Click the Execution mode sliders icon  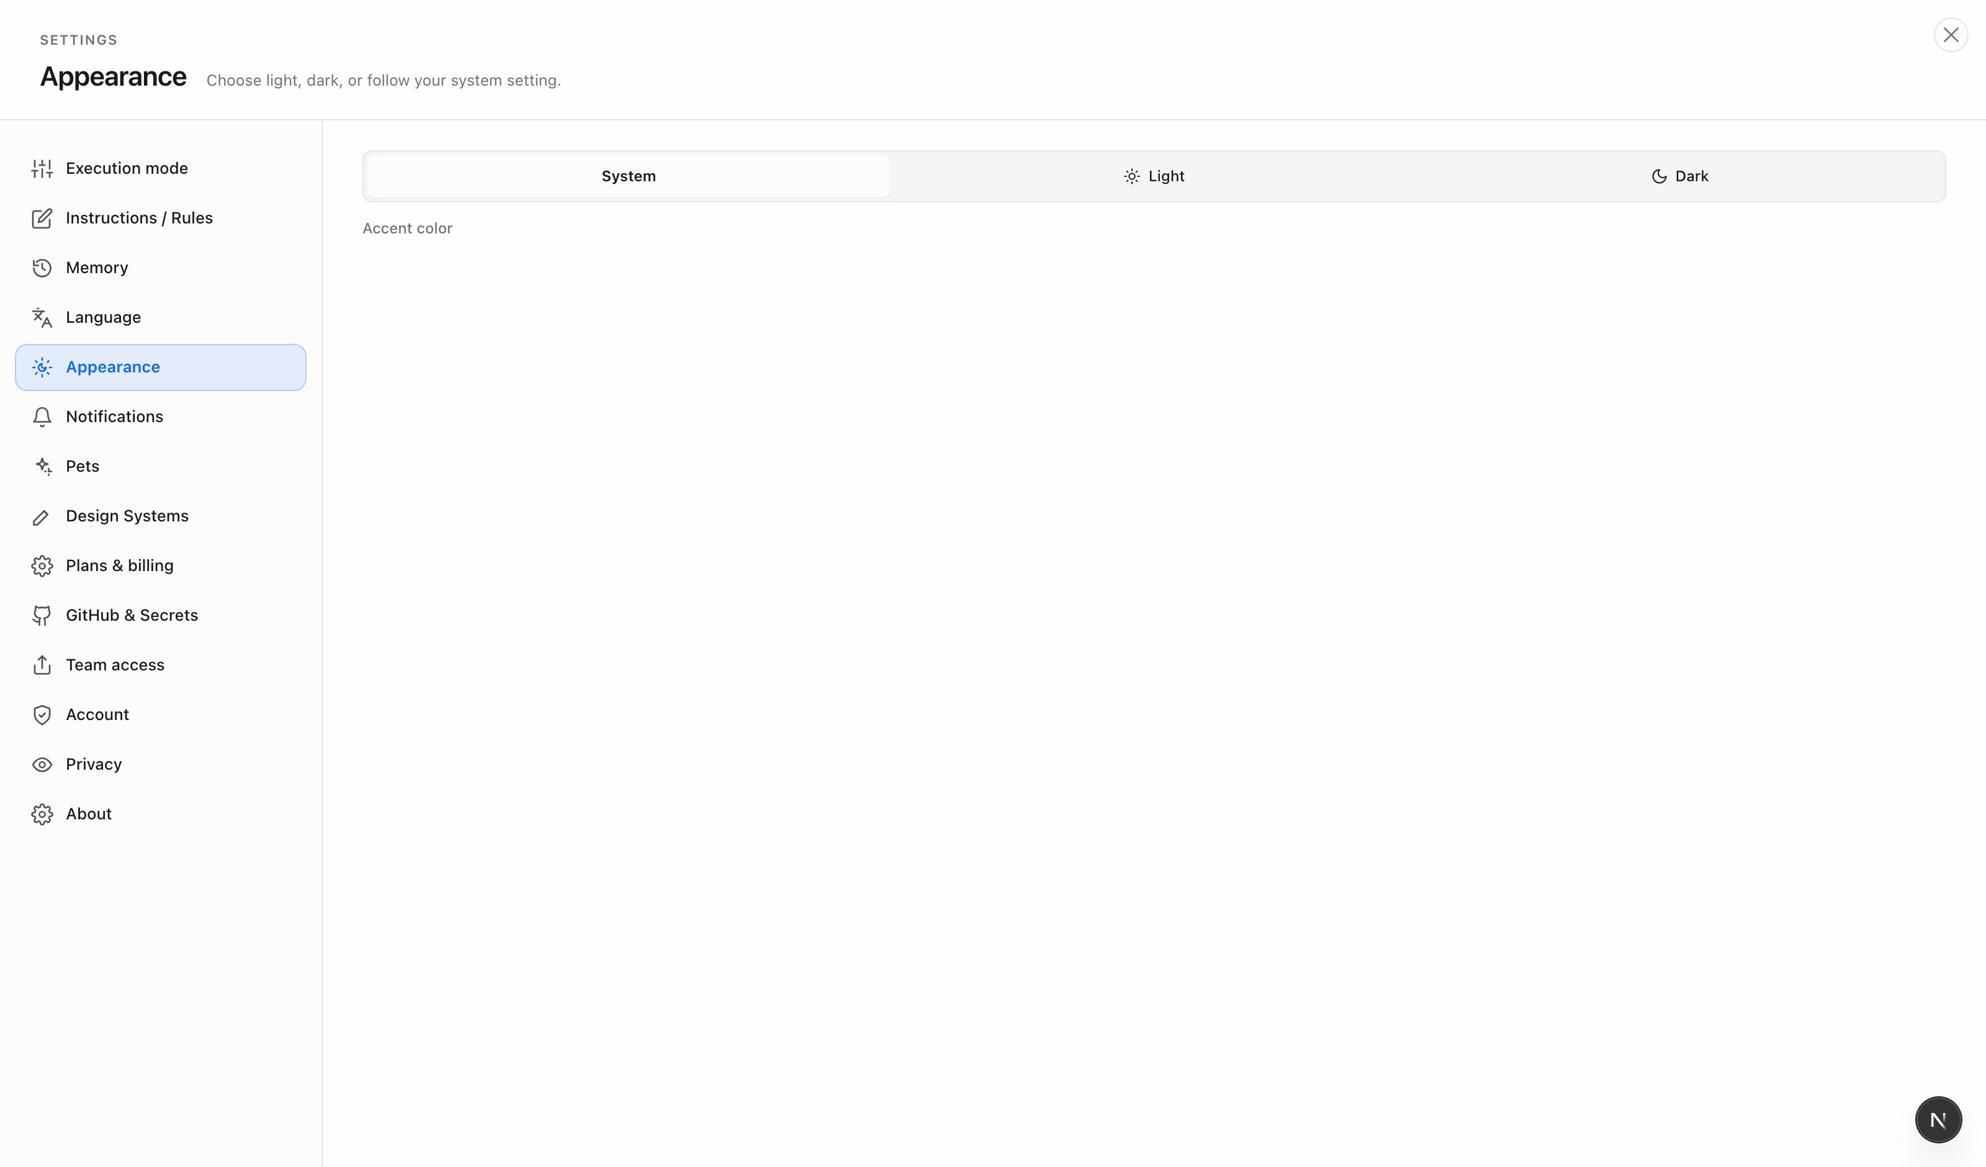click(x=42, y=169)
